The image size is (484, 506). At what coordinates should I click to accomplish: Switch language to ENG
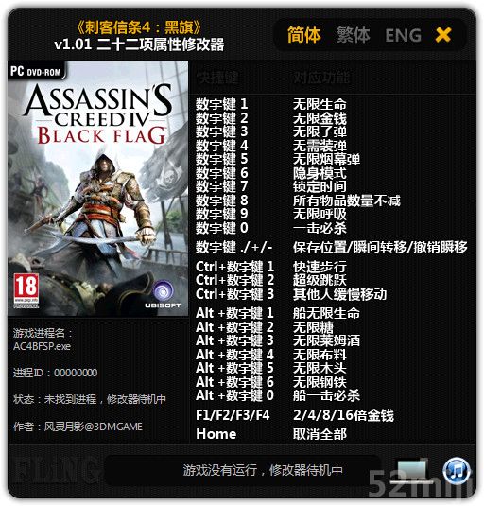(x=404, y=36)
